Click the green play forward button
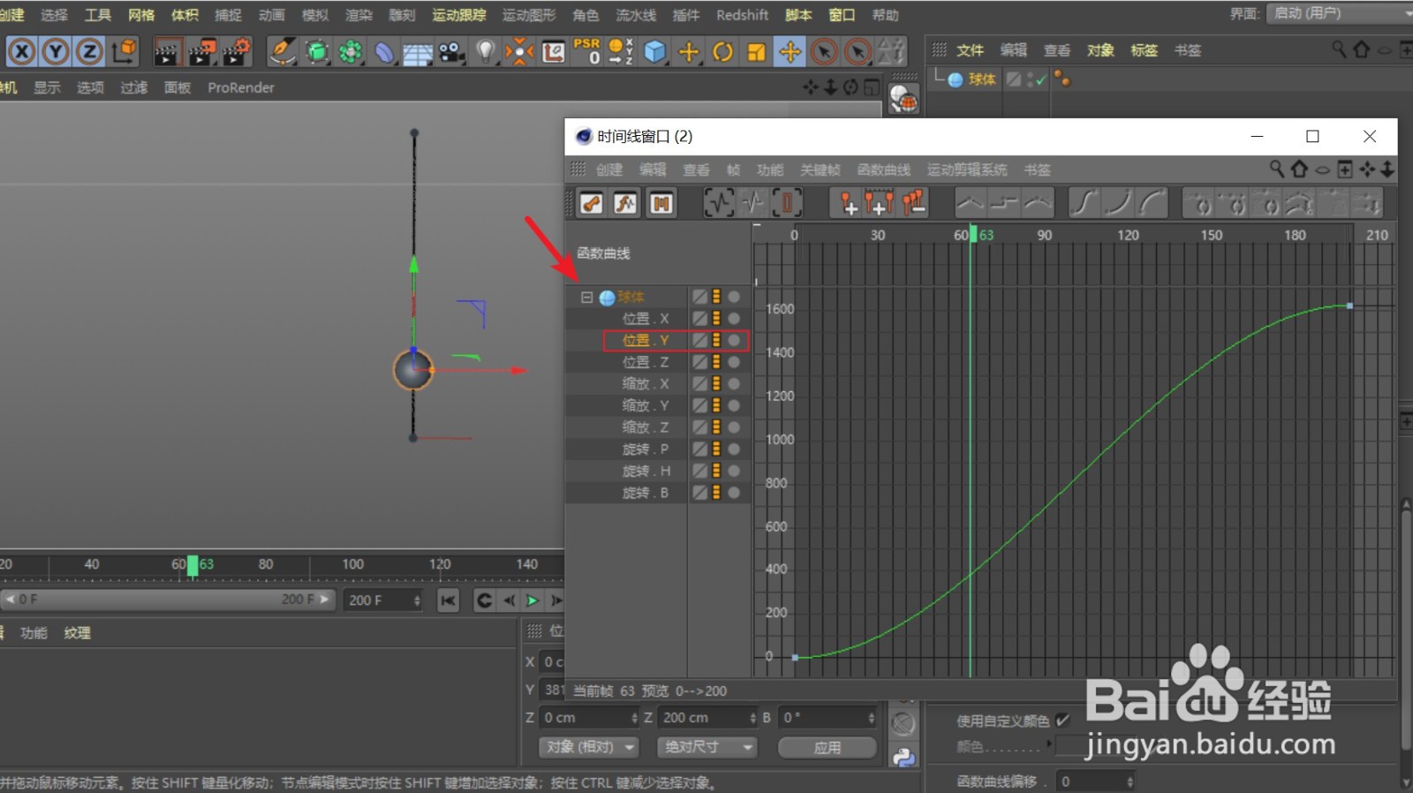1413x793 pixels. coord(532,600)
